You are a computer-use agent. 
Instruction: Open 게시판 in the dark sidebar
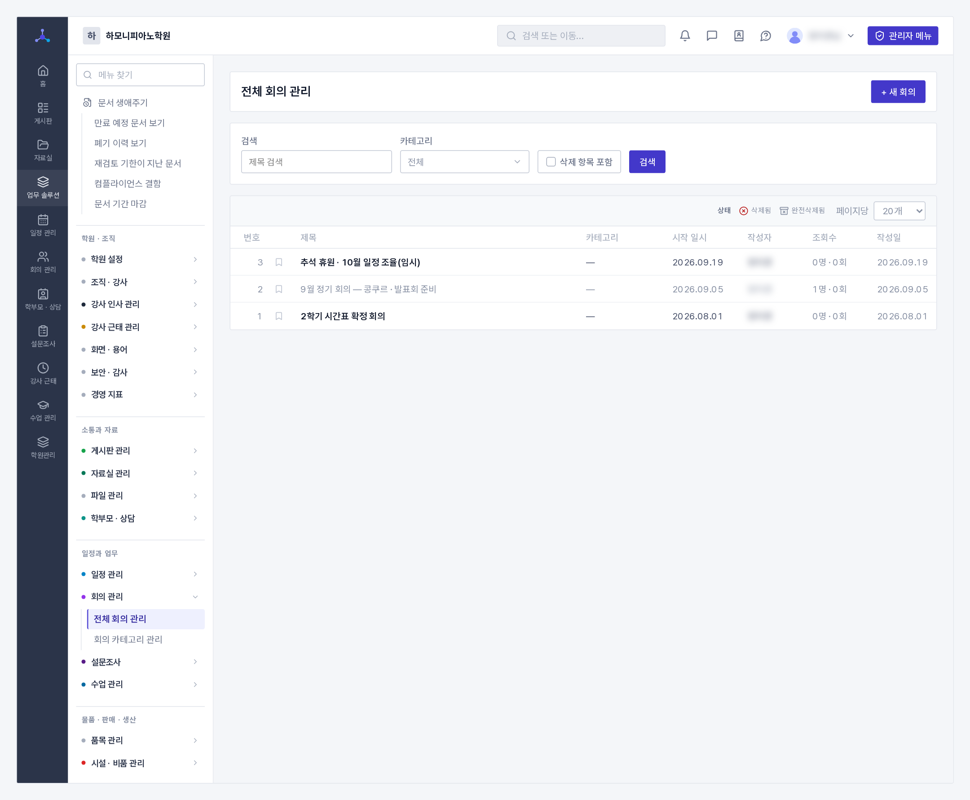point(43,113)
